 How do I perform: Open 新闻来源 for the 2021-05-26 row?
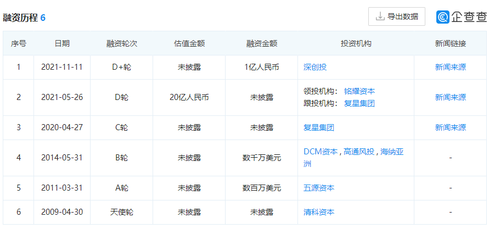click(450, 97)
